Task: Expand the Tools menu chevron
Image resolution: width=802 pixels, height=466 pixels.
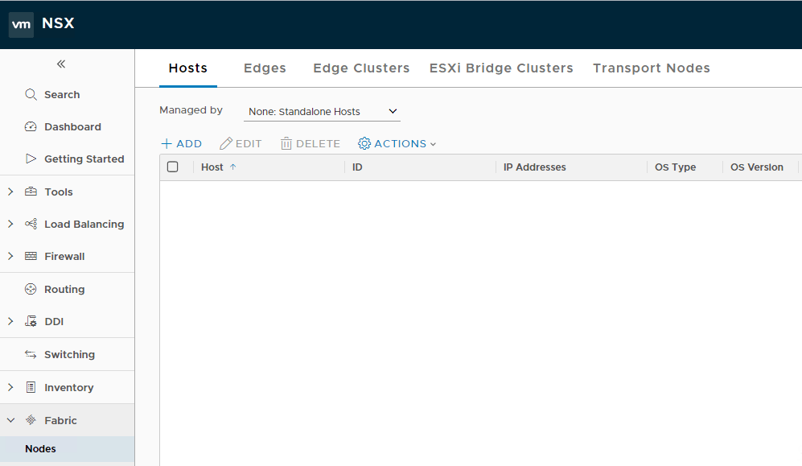Action: coord(10,192)
